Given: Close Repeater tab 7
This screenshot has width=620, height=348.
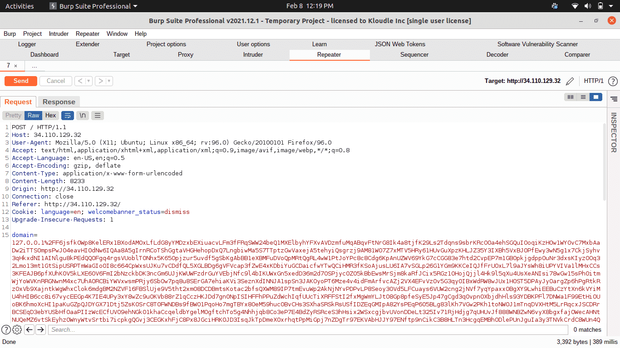Looking at the screenshot, I should [15, 66].
